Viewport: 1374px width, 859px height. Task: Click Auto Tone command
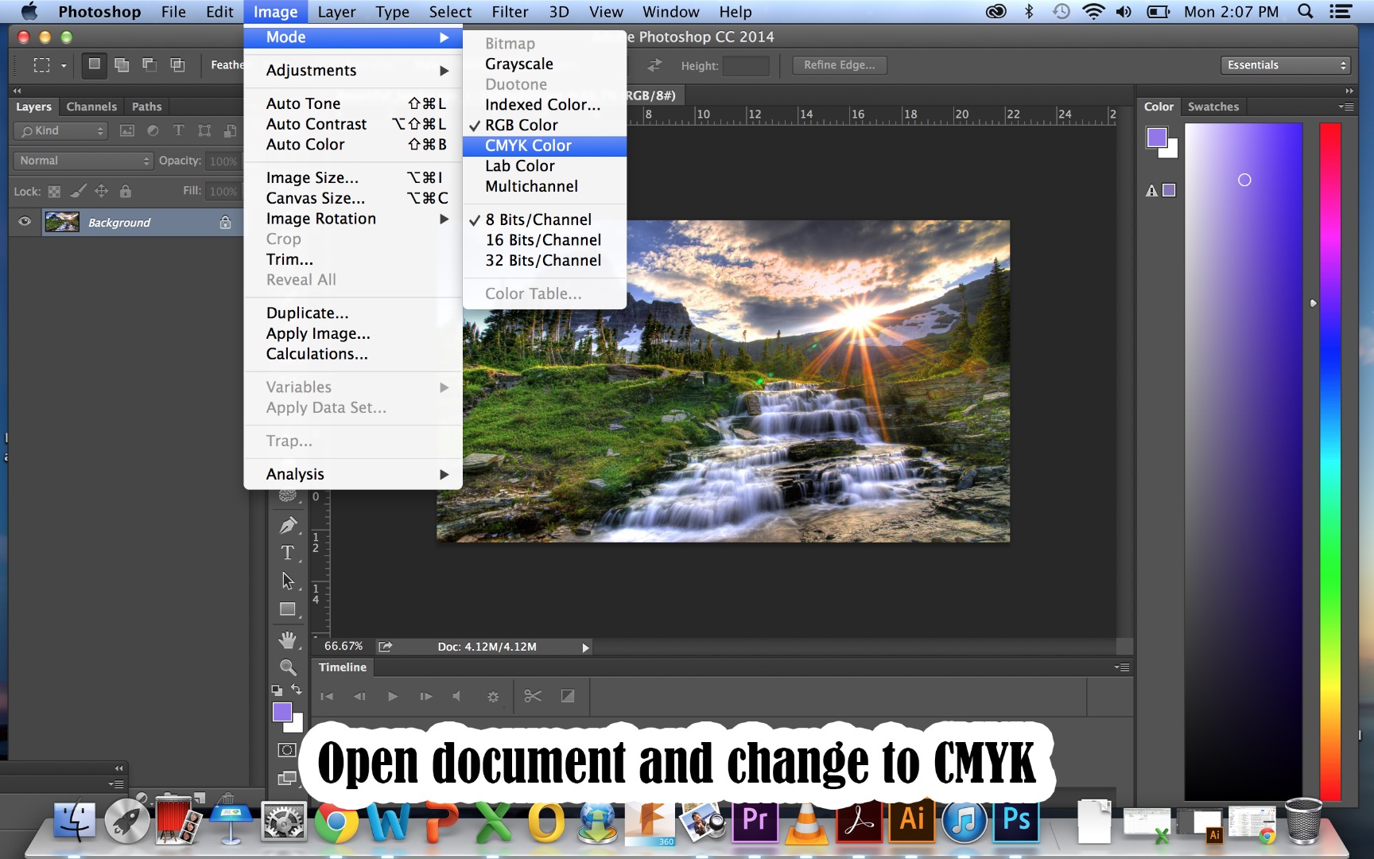coord(353,103)
